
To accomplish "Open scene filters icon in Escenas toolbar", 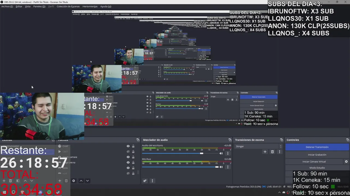I will (x=18, y=181).
